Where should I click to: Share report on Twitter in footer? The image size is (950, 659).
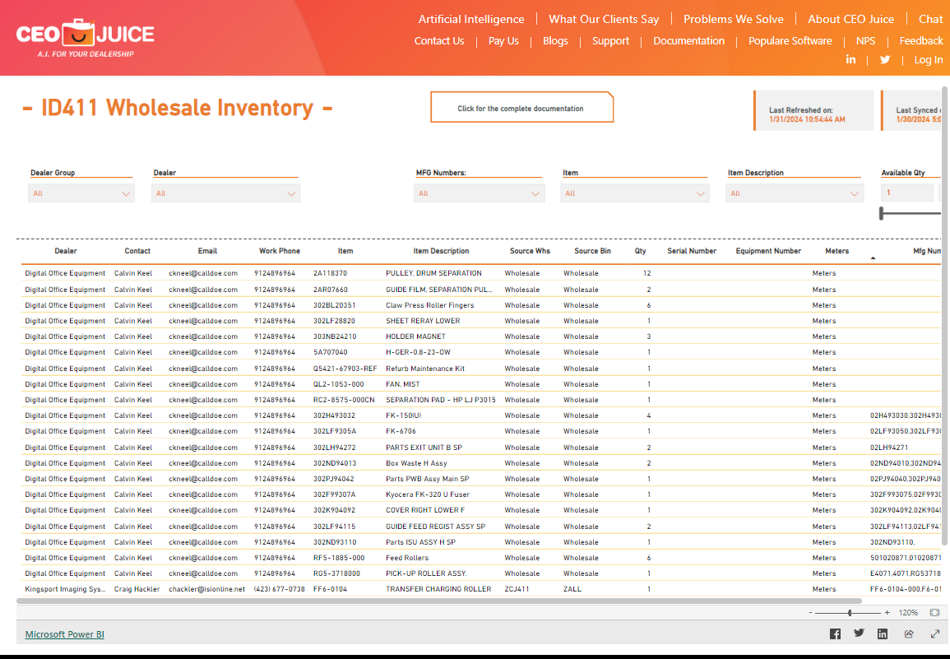point(859,633)
